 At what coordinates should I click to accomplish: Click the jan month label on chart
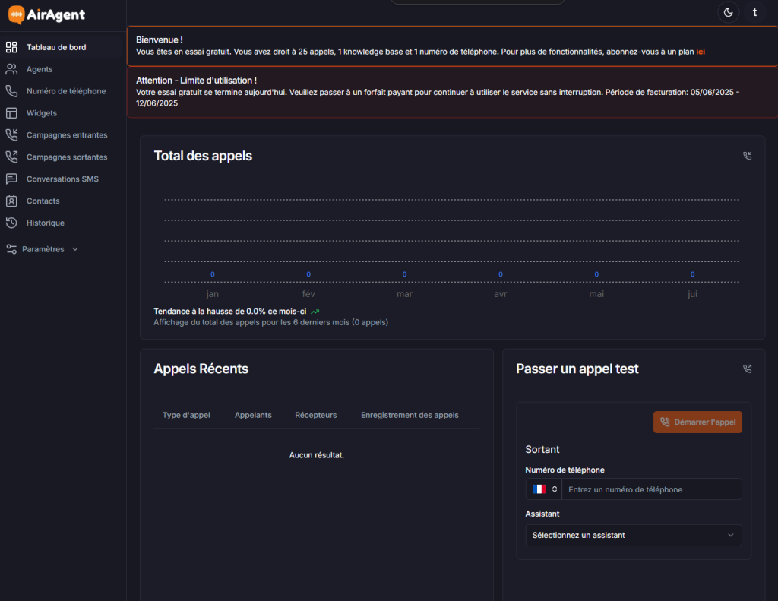coord(213,294)
